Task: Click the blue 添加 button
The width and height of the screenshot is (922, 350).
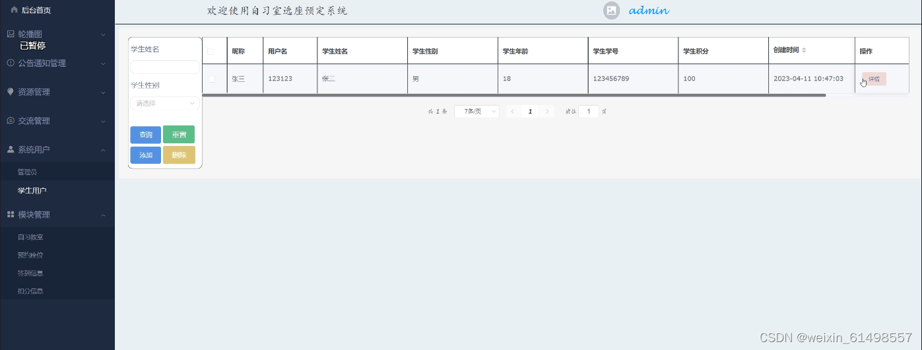Action: click(x=146, y=155)
